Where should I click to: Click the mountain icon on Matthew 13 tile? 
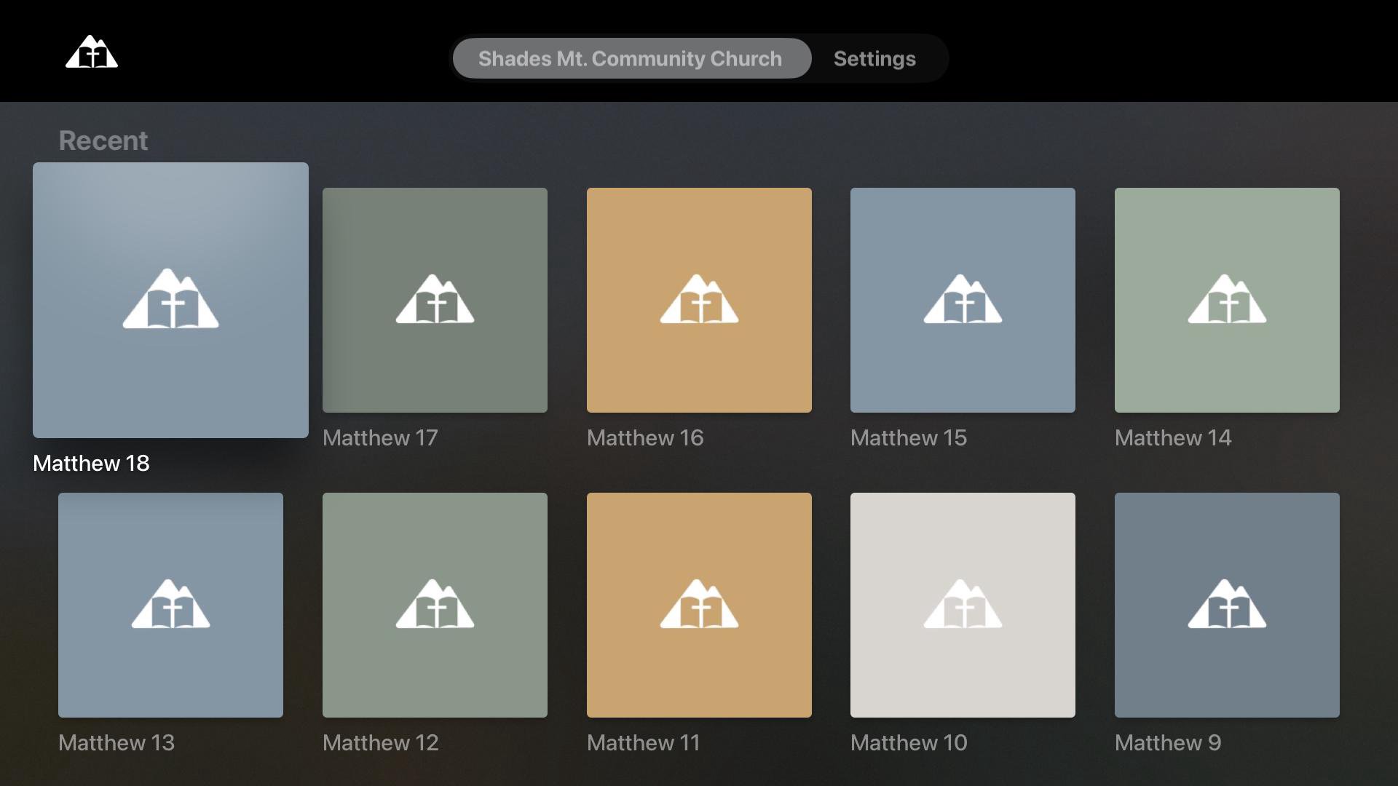pos(170,604)
